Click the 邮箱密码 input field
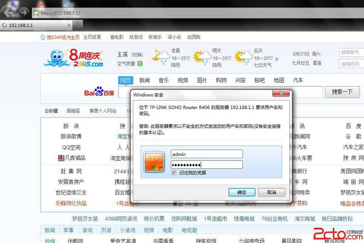Viewport: 364px width, 243px height. pyautogui.click(x=352, y=64)
